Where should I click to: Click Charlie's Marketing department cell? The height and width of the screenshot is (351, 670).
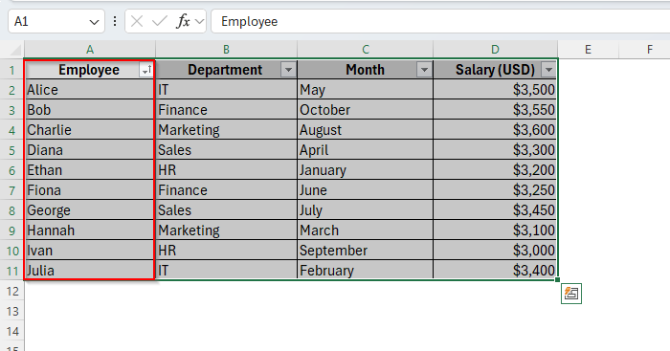pyautogui.click(x=226, y=130)
